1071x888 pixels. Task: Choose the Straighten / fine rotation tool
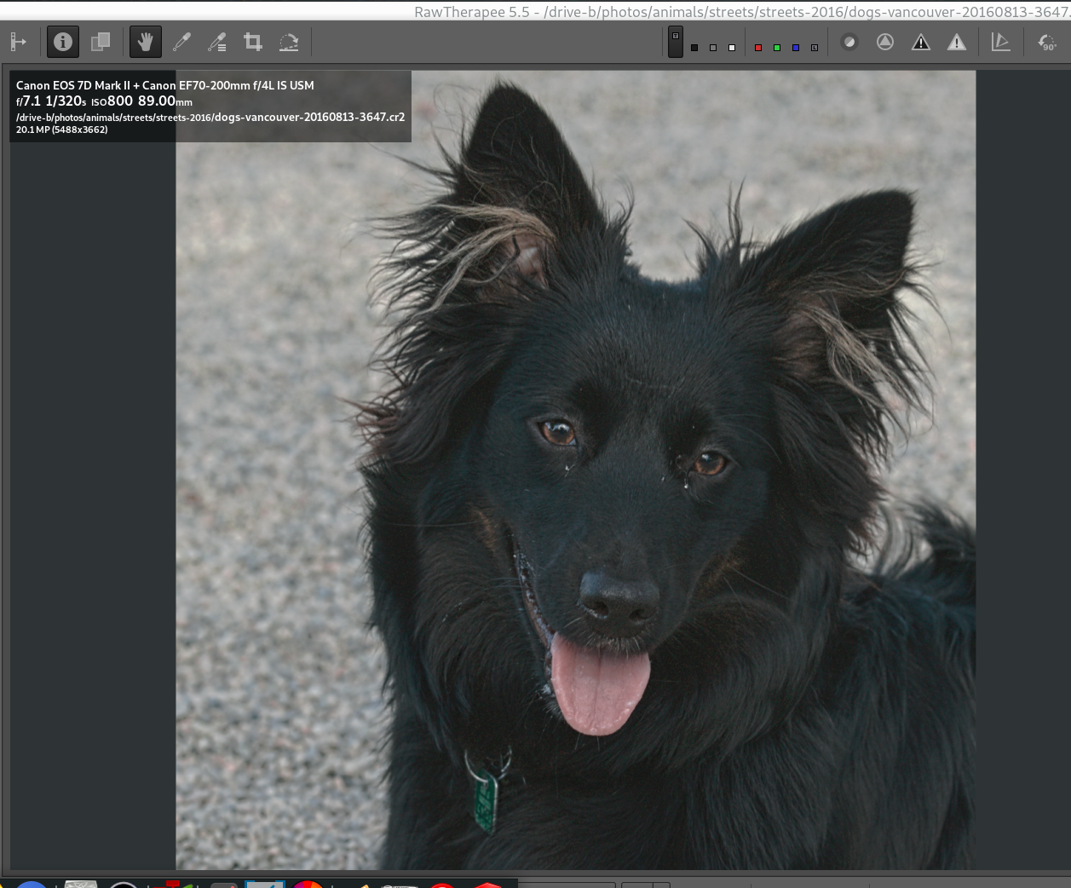pos(289,42)
